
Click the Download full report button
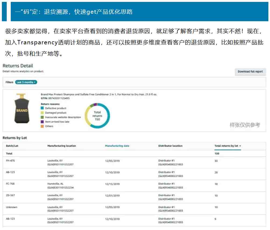tap(250, 72)
